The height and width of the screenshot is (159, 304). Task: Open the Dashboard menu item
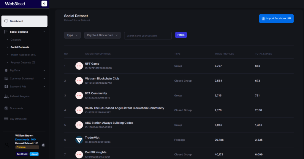point(24,21)
